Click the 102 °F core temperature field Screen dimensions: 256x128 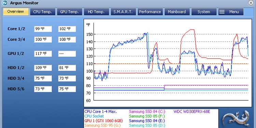click(67, 29)
